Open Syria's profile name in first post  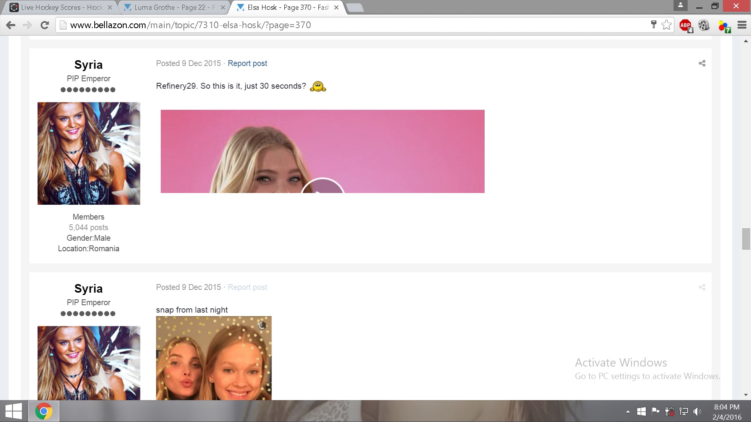[x=88, y=65]
